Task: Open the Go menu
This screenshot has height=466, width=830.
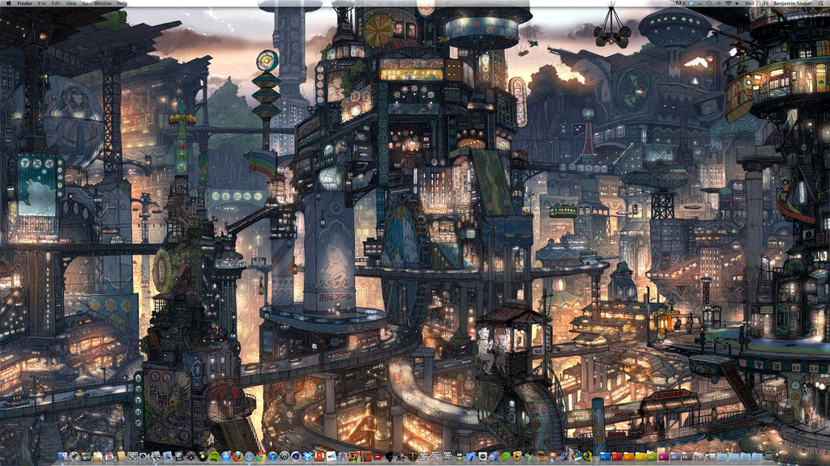Action: pyautogui.click(x=85, y=3)
